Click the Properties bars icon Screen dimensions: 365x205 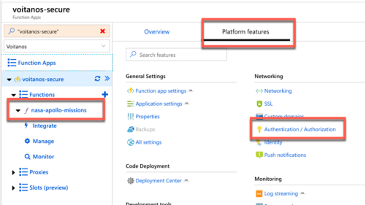(131, 116)
